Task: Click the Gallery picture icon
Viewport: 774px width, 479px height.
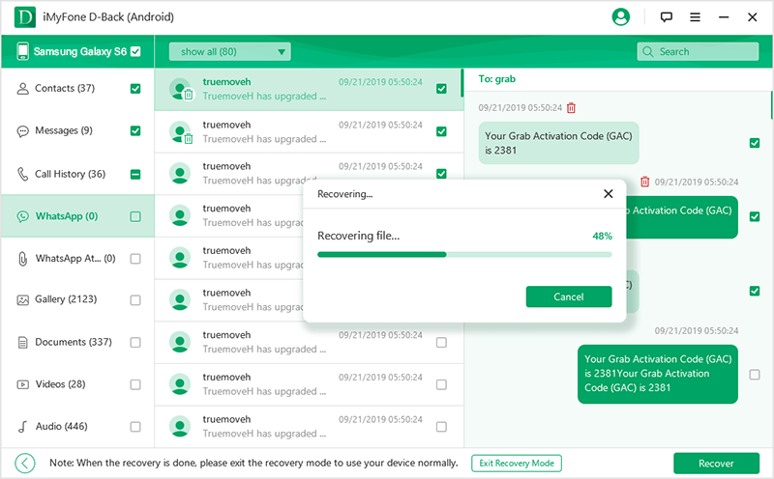Action: coord(22,300)
